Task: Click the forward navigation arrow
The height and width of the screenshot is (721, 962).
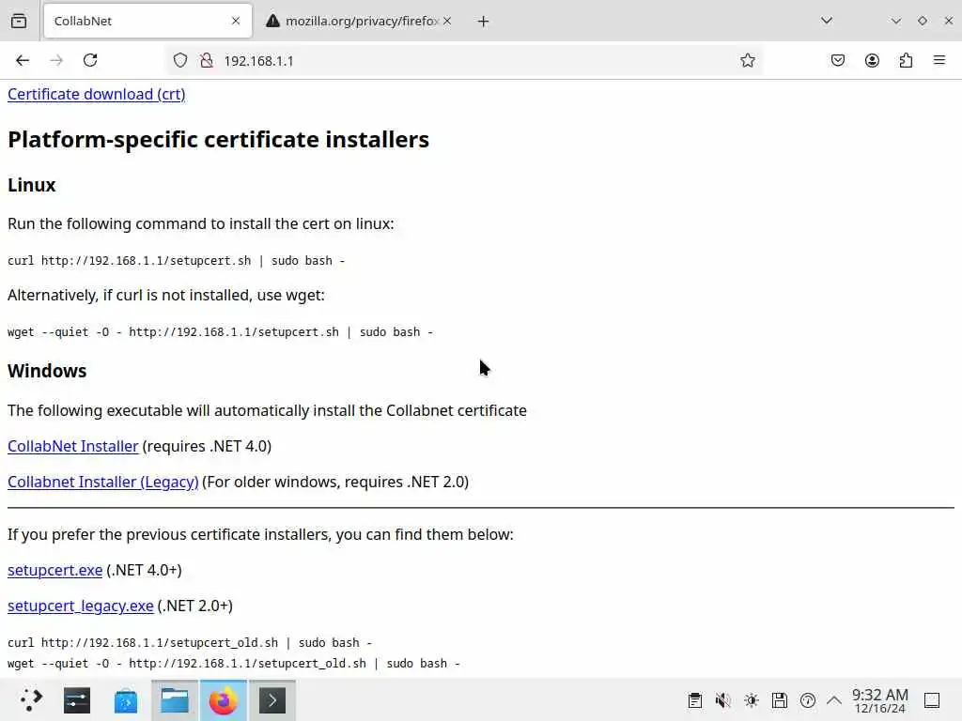Action: point(56,60)
